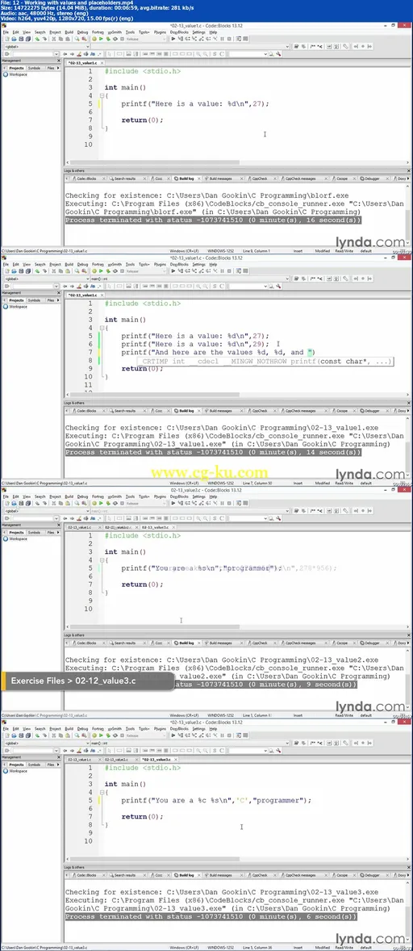Click the yellow gear Build icon in second frame
Viewport: 413px width, 951px height.
click(x=96, y=271)
